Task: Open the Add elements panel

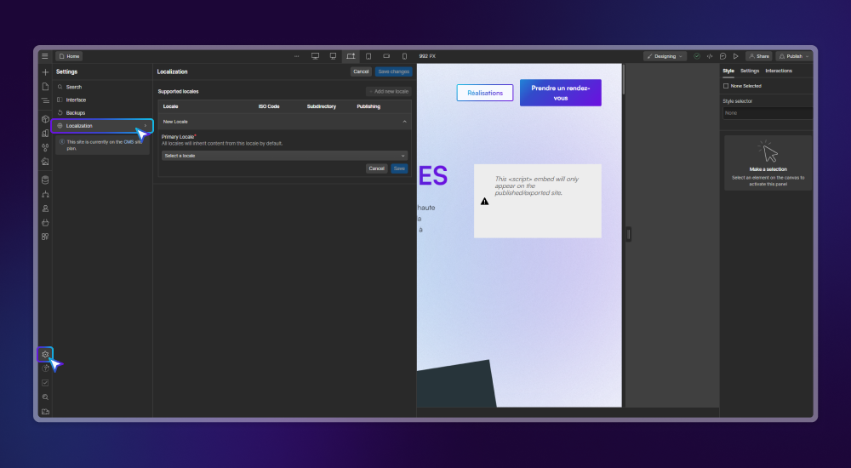Action: [45, 72]
